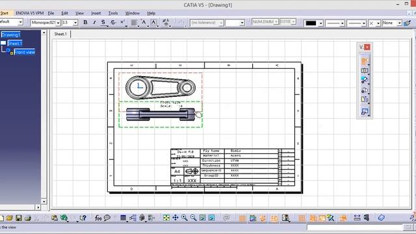
Task: Toggle Superscript formatting button
Action: (122, 23)
